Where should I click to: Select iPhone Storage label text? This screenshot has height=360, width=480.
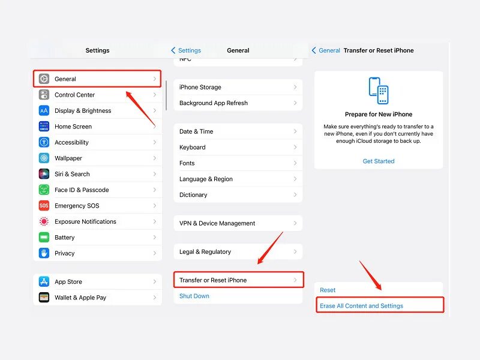200,87
